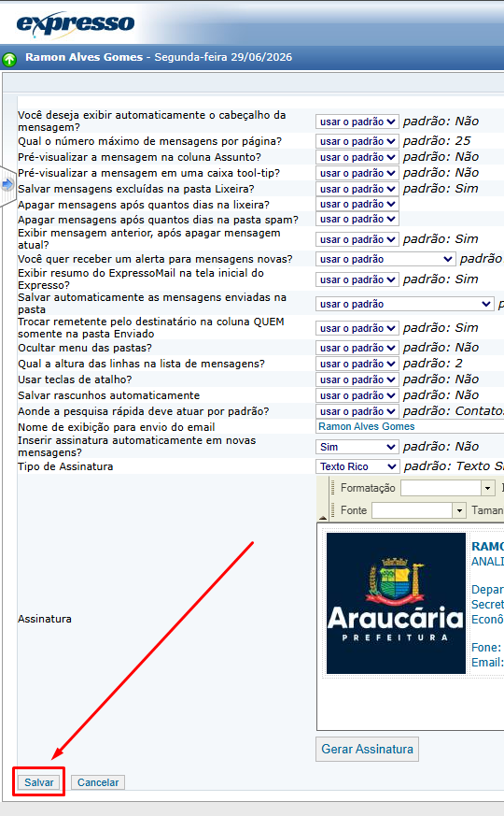Open the Formatação dropdown arrow

(x=487, y=488)
